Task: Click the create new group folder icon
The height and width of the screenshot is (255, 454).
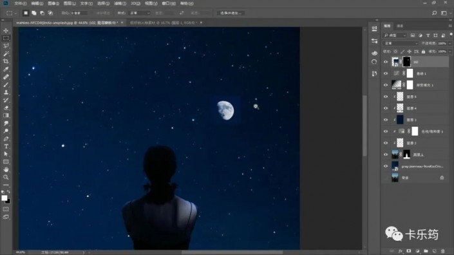Action: coord(426,251)
